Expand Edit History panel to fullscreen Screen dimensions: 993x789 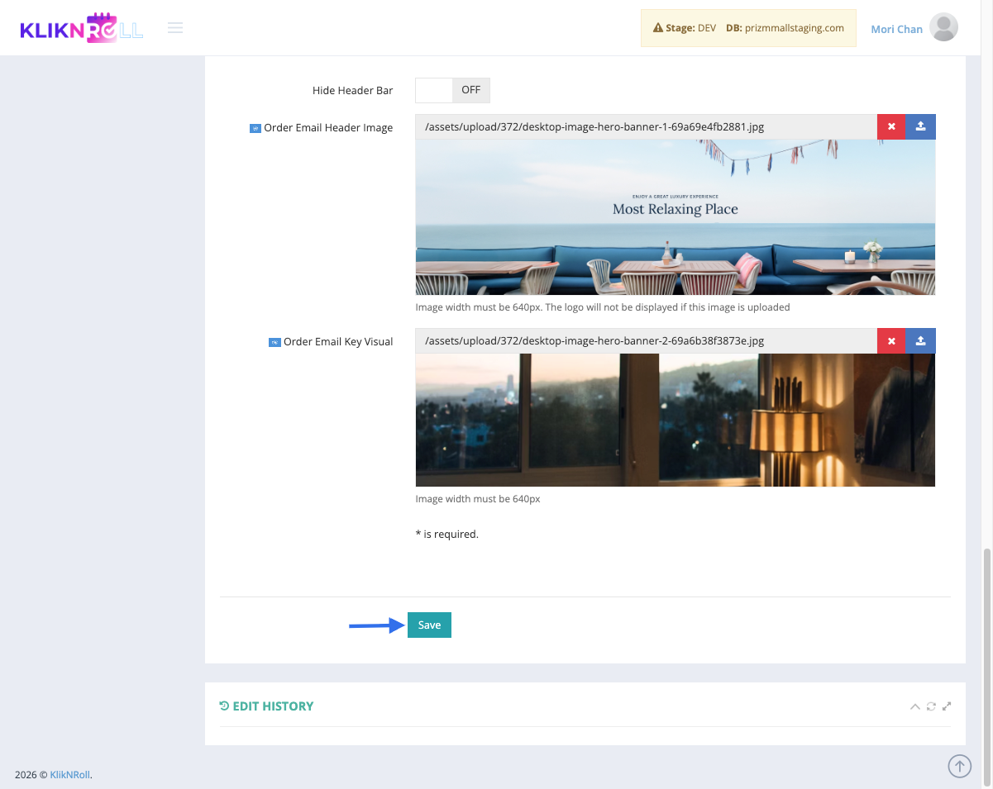click(x=947, y=706)
